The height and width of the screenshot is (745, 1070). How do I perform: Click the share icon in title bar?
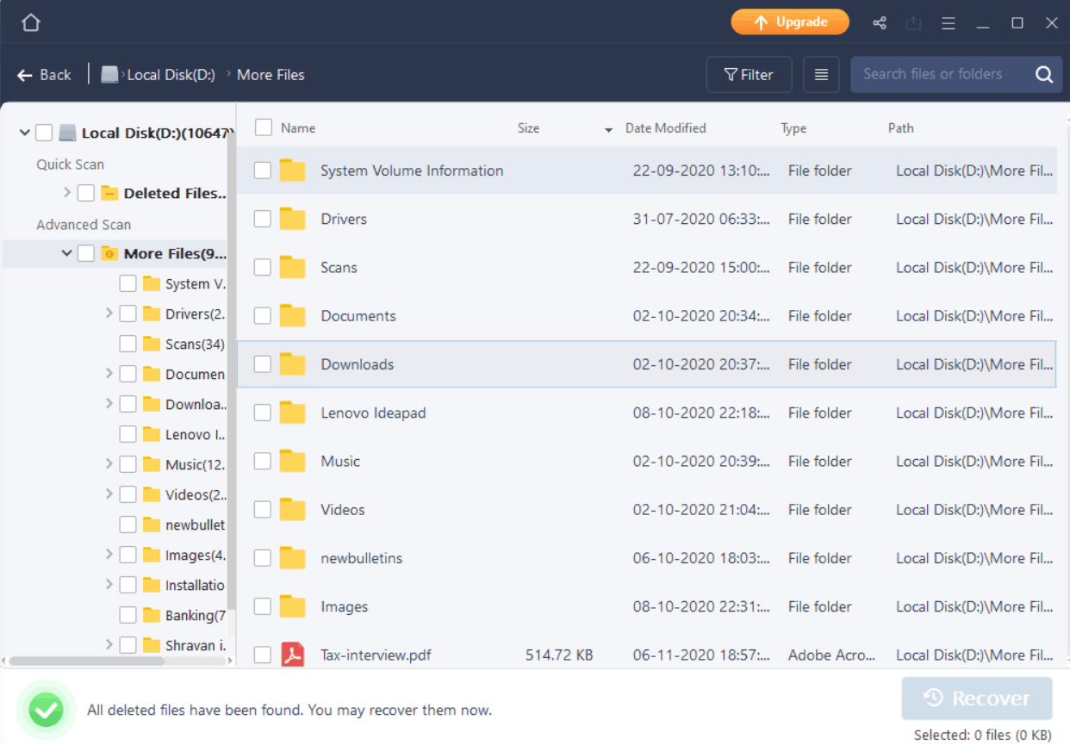[x=880, y=23]
